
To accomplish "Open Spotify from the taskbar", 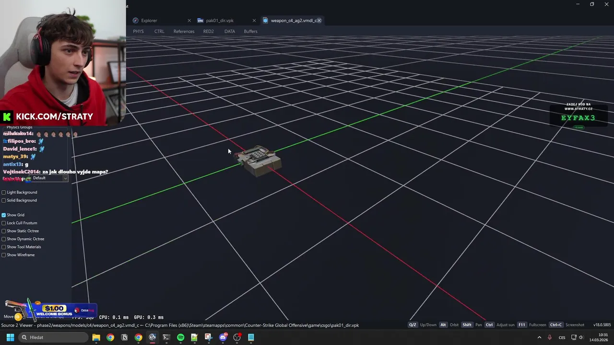I will tap(180, 337).
